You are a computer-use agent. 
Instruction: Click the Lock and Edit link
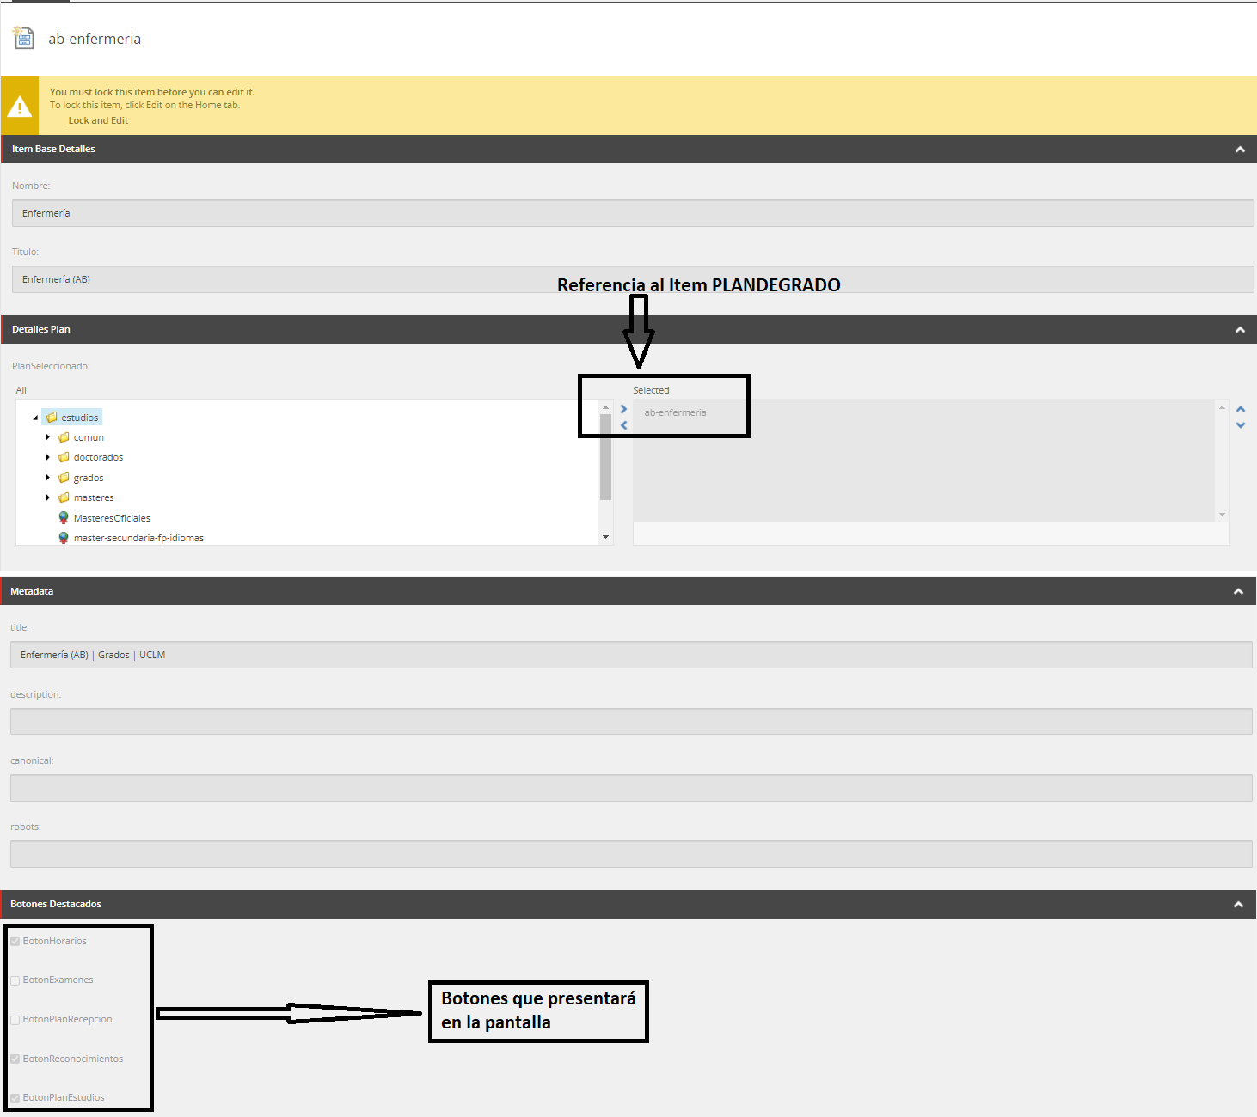(x=98, y=120)
